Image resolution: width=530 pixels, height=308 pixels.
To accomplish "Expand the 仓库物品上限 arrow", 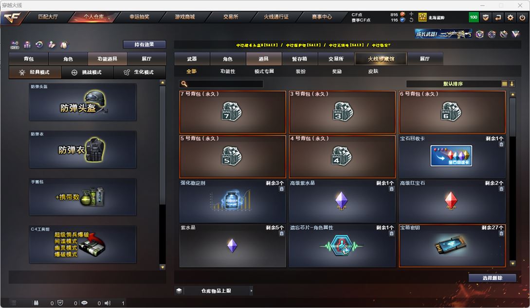I will 251,291.
